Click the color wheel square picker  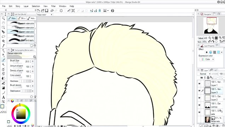(x=21, y=114)
